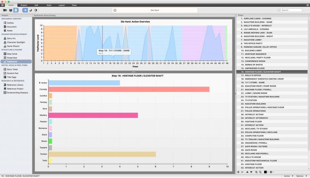Viewport: 310px width, 178px height.
Task: Click the red Comedy bar
Action: click(x=129, y=89)
